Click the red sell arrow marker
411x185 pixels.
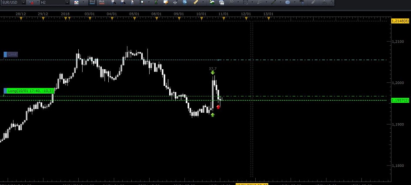click(218, 107)
